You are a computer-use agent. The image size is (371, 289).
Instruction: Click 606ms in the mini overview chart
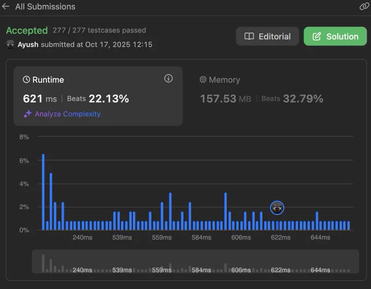click(241, 270)
